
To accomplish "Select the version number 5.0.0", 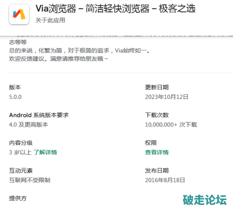I will [x=15, y=97].
